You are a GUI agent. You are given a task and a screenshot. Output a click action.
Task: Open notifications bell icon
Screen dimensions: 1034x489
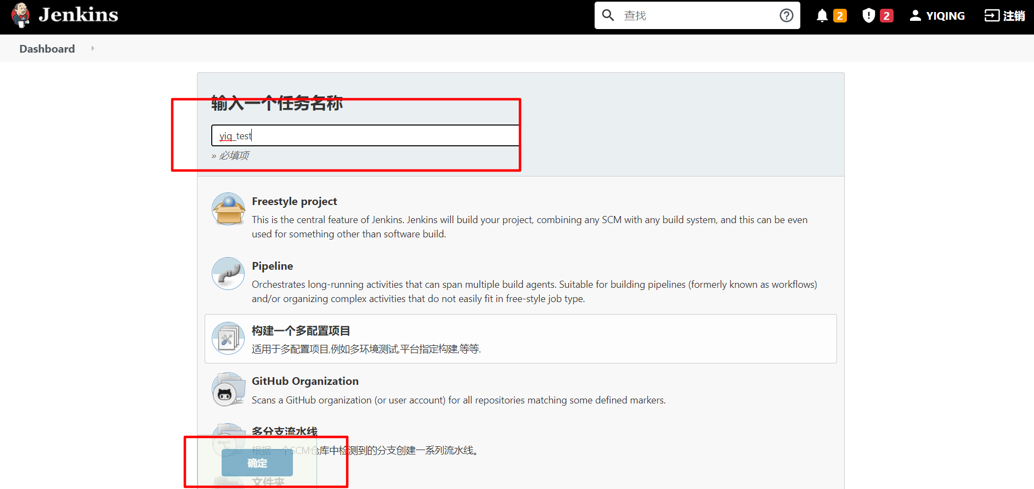pos(822,15)
